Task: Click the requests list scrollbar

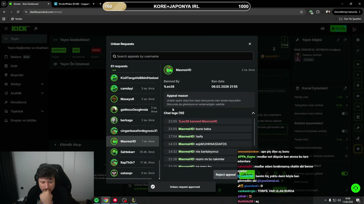Action: [159, 169]
